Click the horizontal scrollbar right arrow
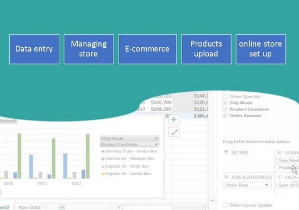The height and width of the screenshot is (210, 299). [x=205, y=207]
